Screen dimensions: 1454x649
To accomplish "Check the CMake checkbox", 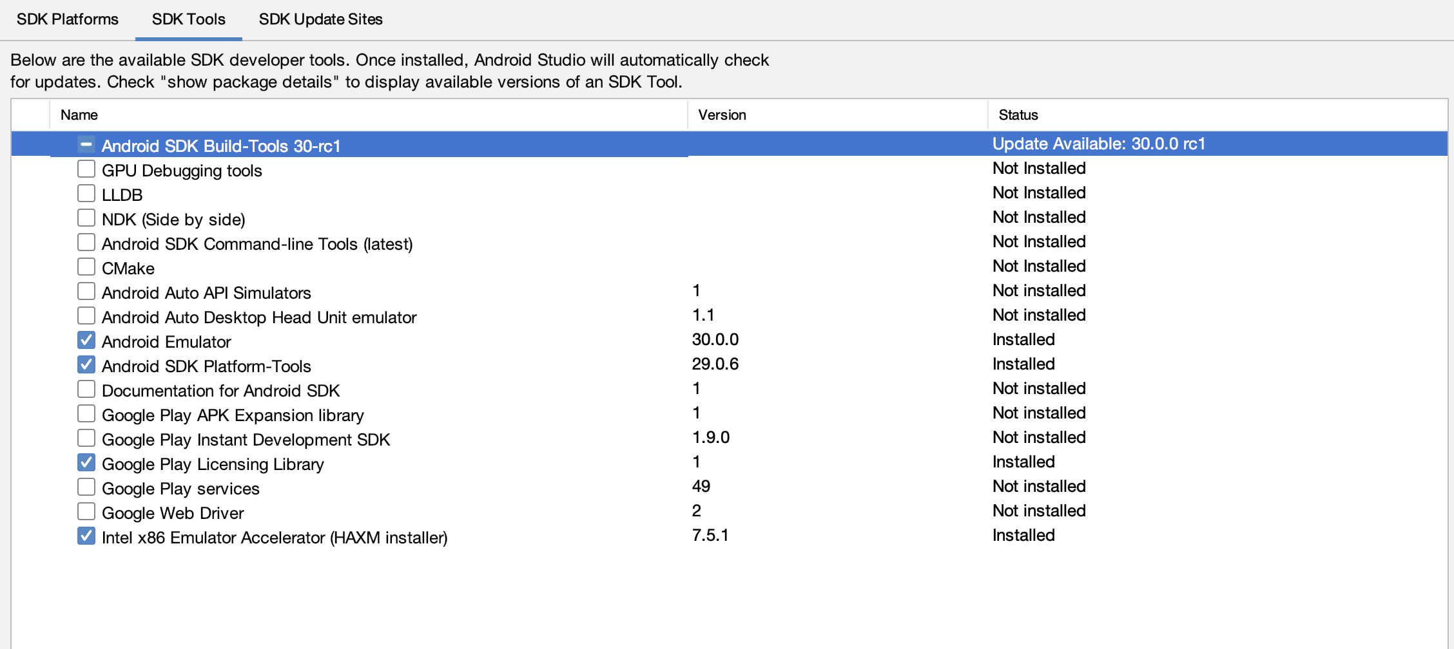I will [86, 267].
